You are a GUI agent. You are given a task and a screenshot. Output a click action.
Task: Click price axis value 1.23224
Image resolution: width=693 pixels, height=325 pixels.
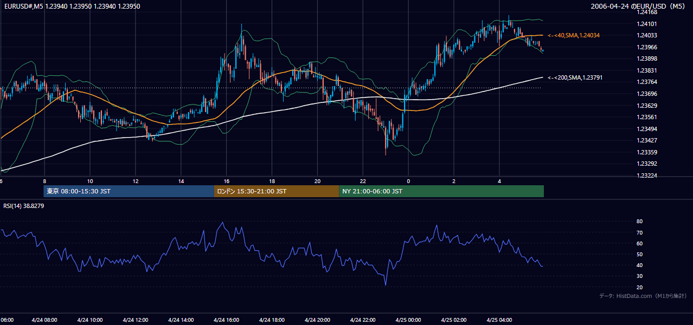click(647, 175)
